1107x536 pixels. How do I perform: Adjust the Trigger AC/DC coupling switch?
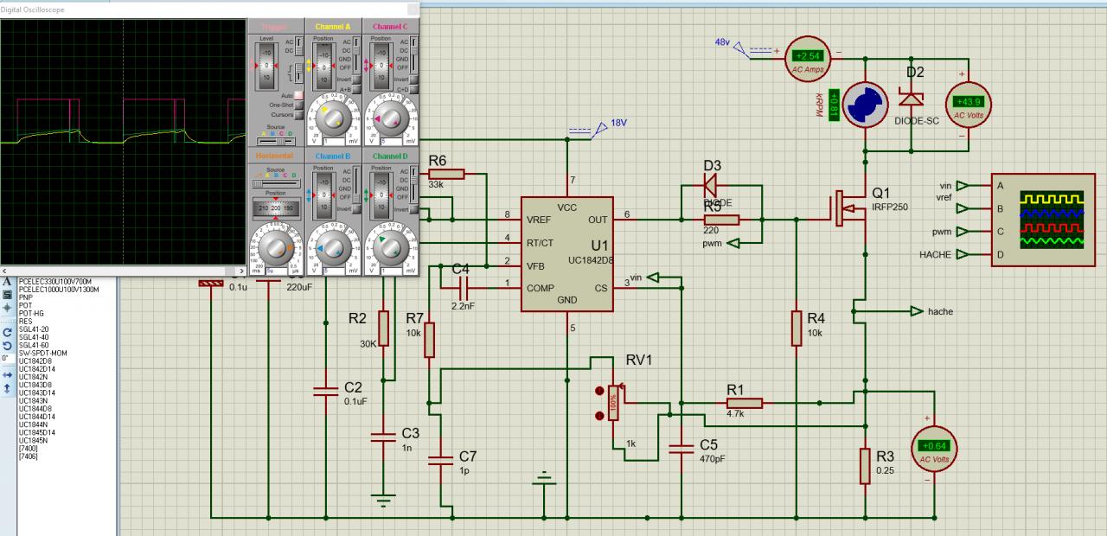click(x=298, y=47)
